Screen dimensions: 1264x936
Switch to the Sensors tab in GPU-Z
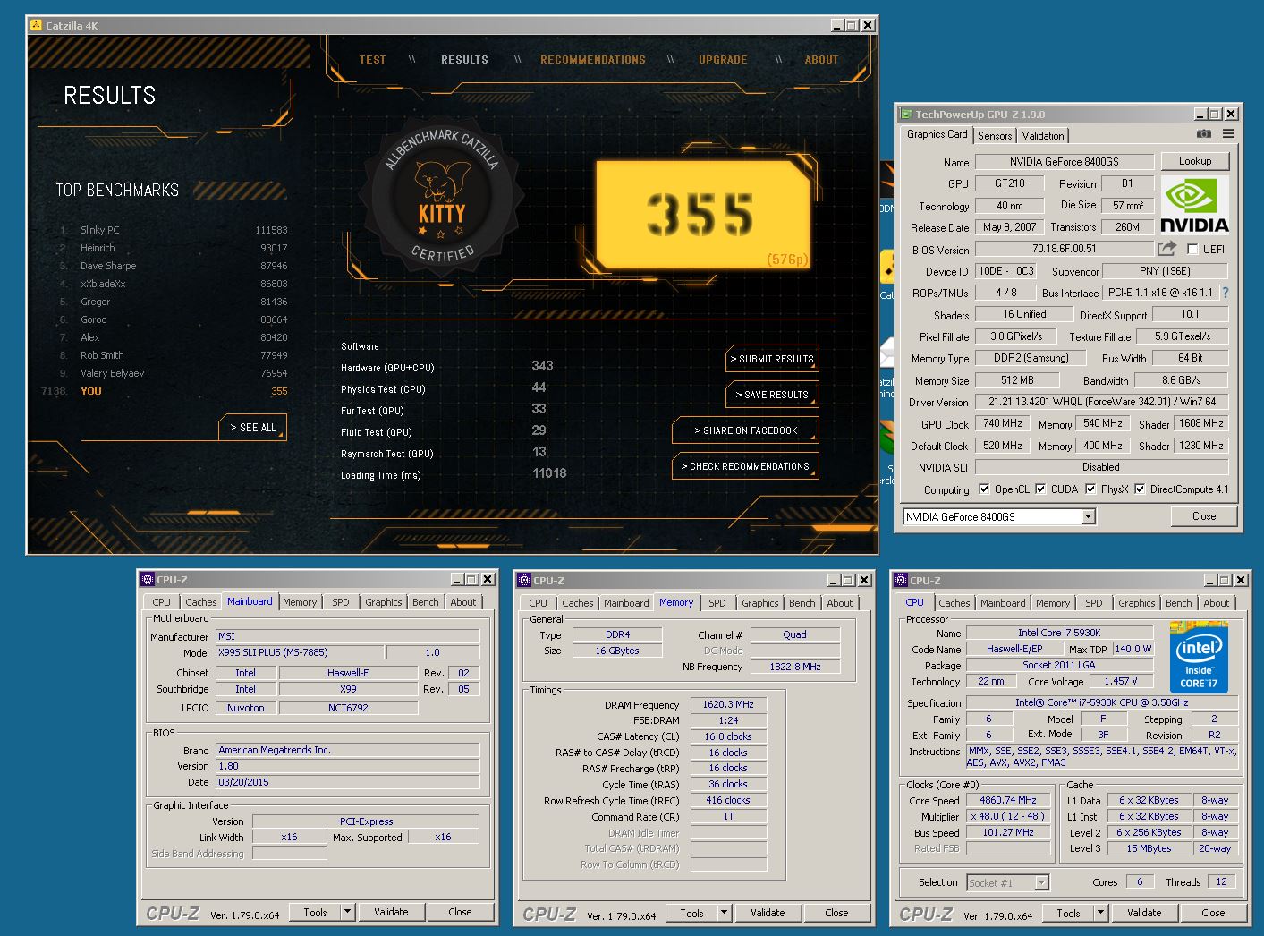995,136
